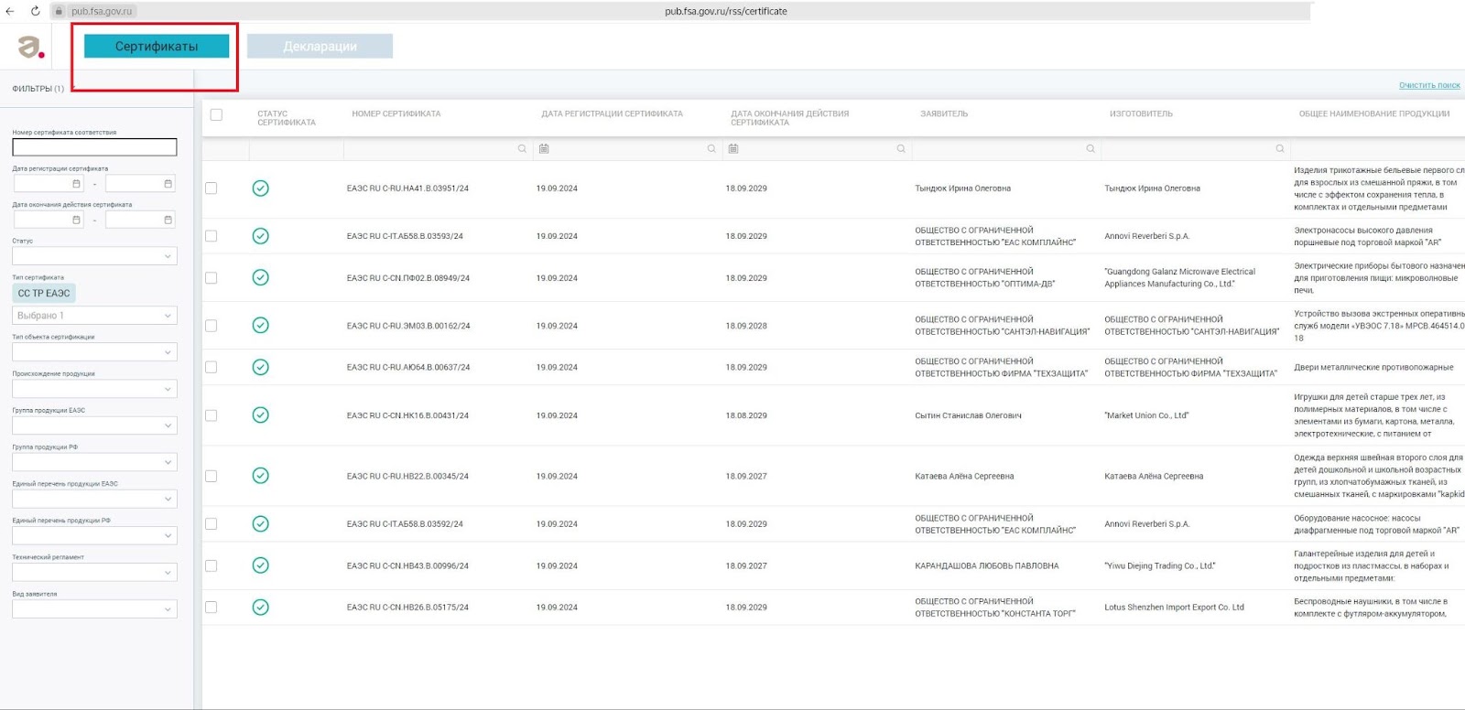Expand the Происхождение продукции dropdown
The width and height of the screenshot is (1465, 710).
(94, 389)
